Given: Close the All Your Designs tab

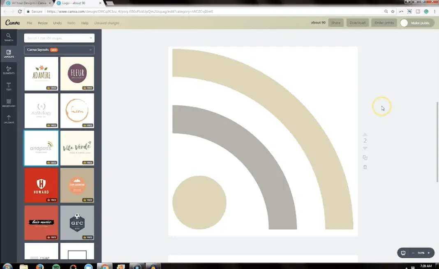Looking at the screenshot, I should coord(50,3).
